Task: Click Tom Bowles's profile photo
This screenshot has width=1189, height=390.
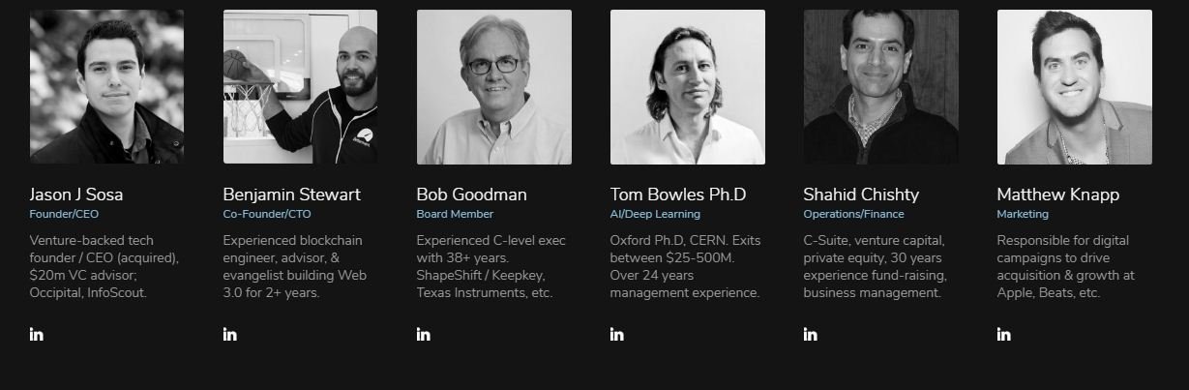Action: click(687, 87)
